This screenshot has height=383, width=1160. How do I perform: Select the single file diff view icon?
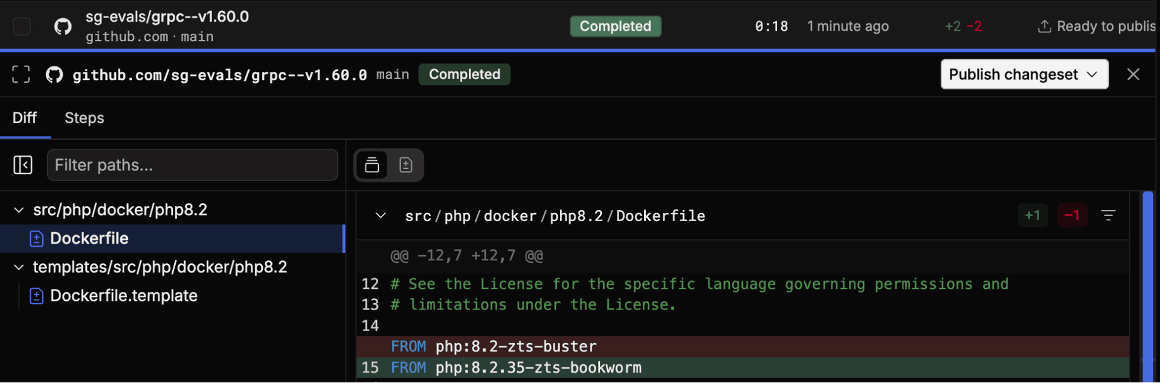(x=406, y=165)
